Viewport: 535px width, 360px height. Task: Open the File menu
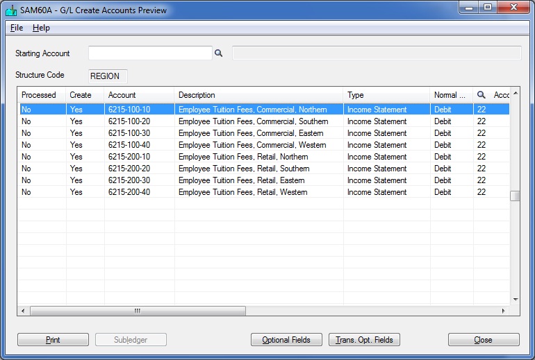17,28
